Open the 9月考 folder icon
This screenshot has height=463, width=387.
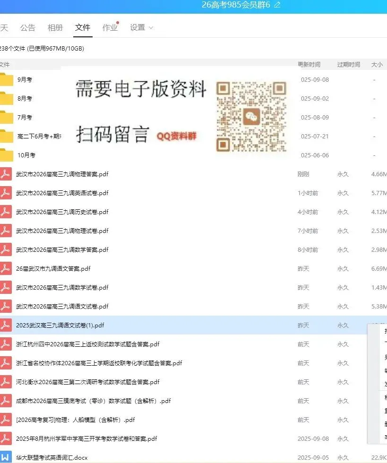coord(6,79)
